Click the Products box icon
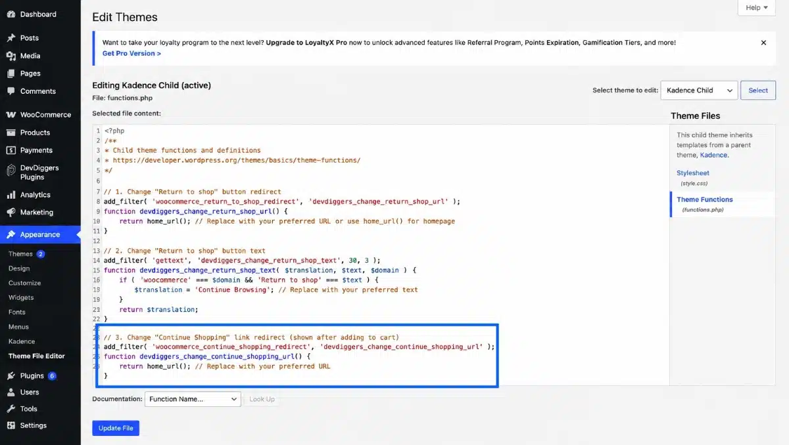 (x=11, y=132)
